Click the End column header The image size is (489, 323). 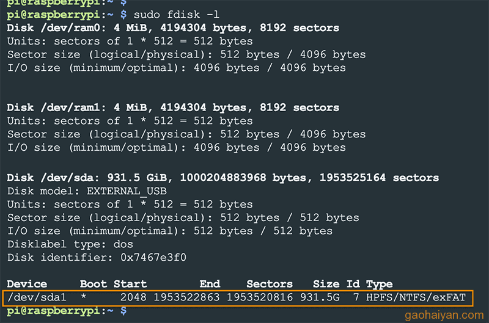pyautogui.click(x=210, y=284)
